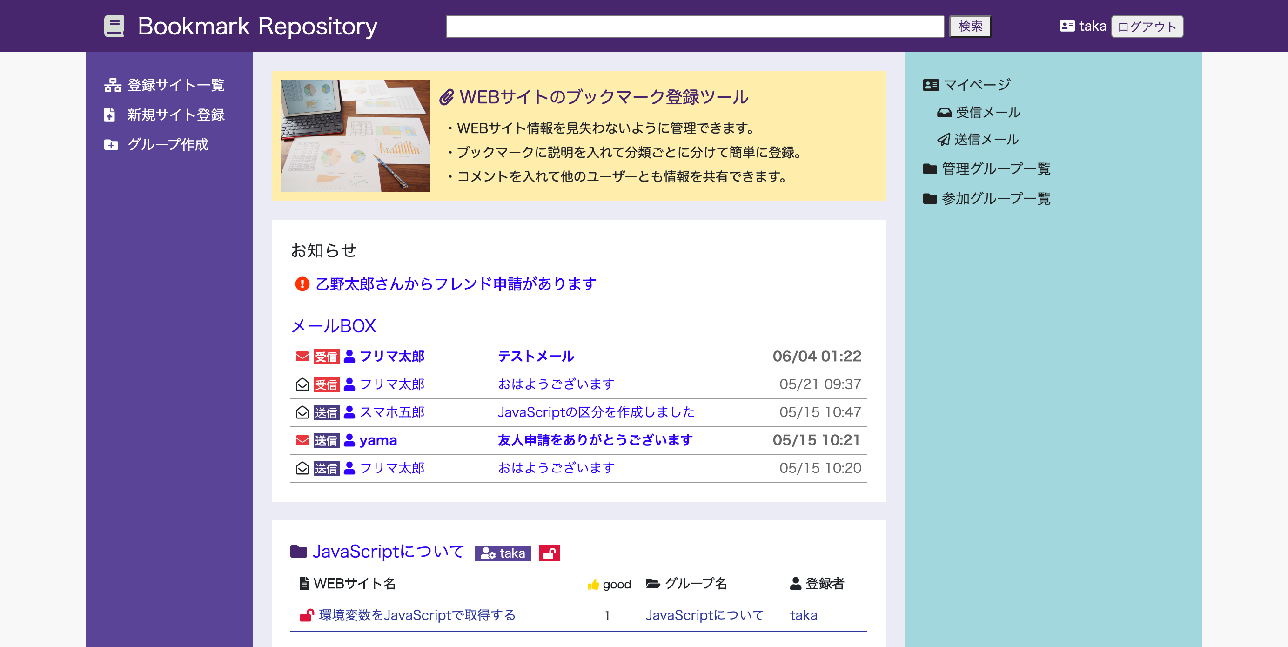Click the taka user card icon in header
Viewport: 1288px width, 647px height.
click(1067, 26)
